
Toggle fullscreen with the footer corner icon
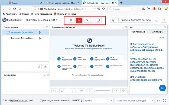(165, 101)
